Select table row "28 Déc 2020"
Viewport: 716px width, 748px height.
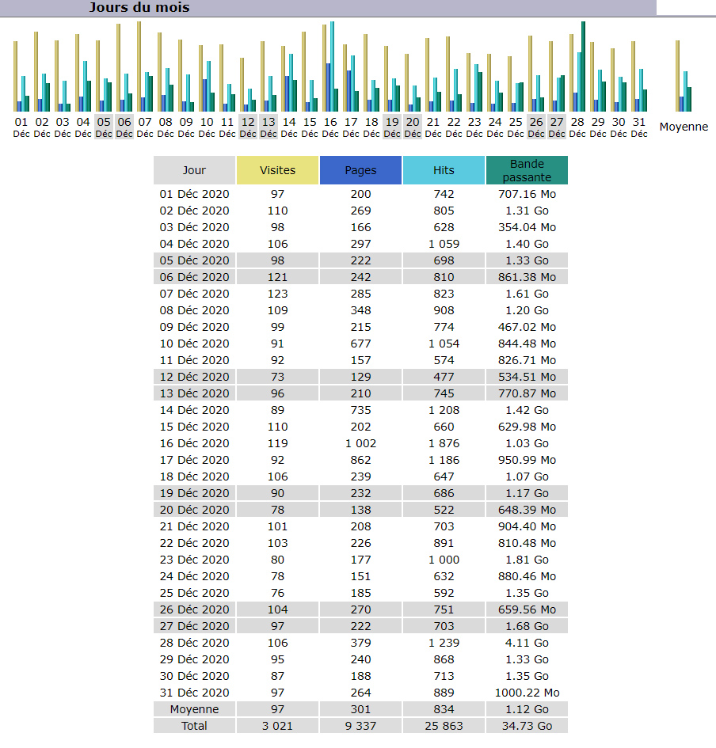click(x=361, y=643)
